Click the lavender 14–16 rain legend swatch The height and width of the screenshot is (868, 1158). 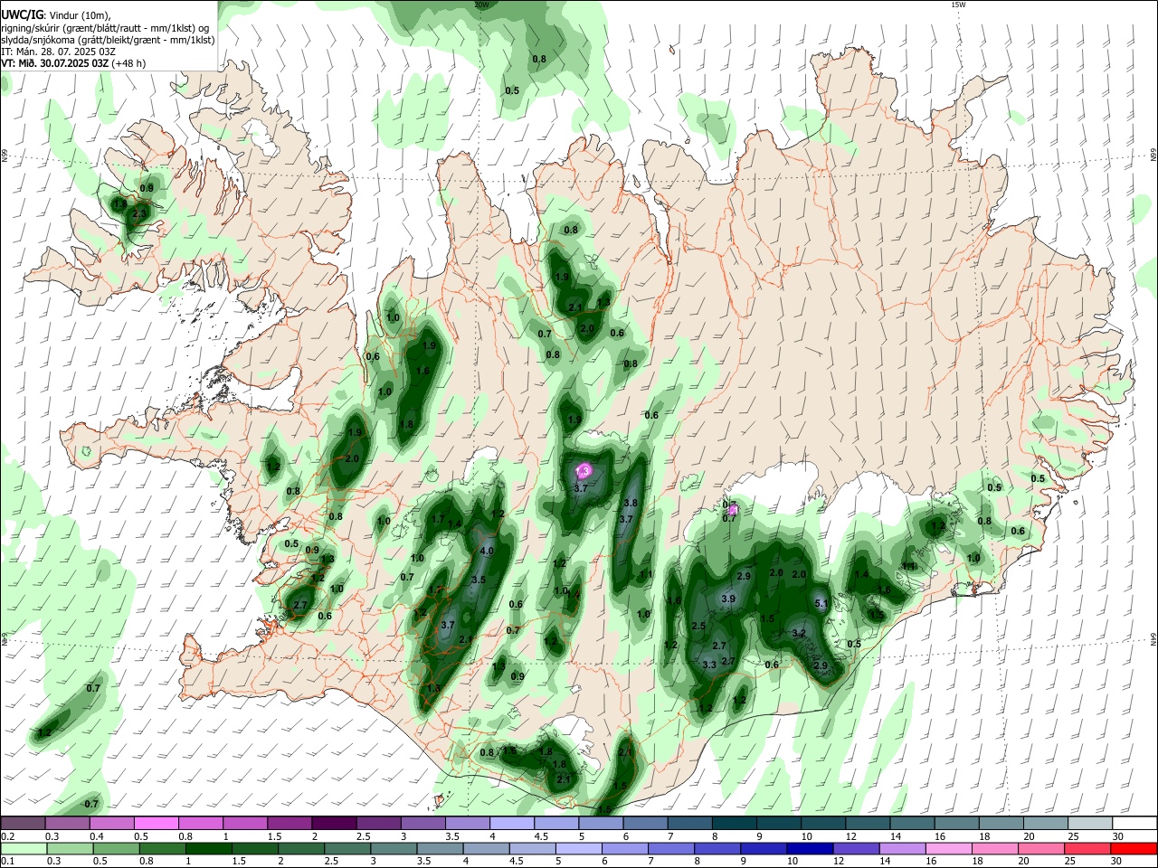902,848
